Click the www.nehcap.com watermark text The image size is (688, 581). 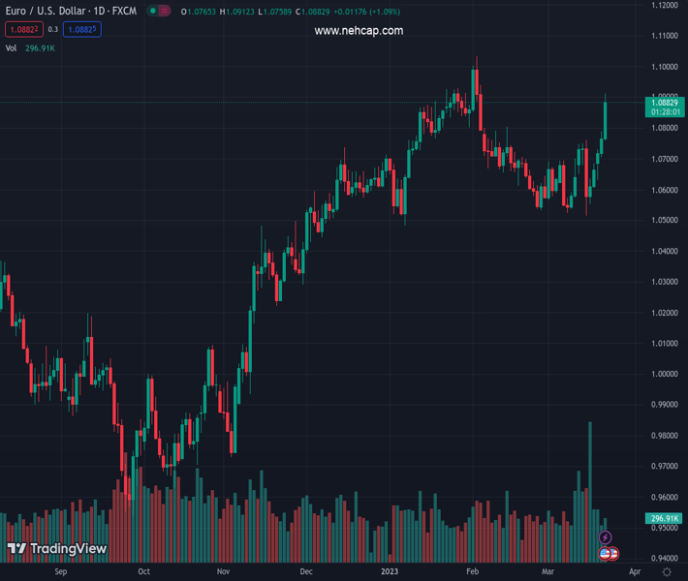pyautogui.click(x=359, y=31)
